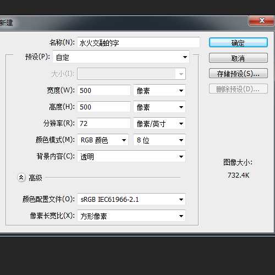Open the 颜色配置文件 sRGB profile dropdown
This screenshot has height=275, width=275.
point(131,199)
